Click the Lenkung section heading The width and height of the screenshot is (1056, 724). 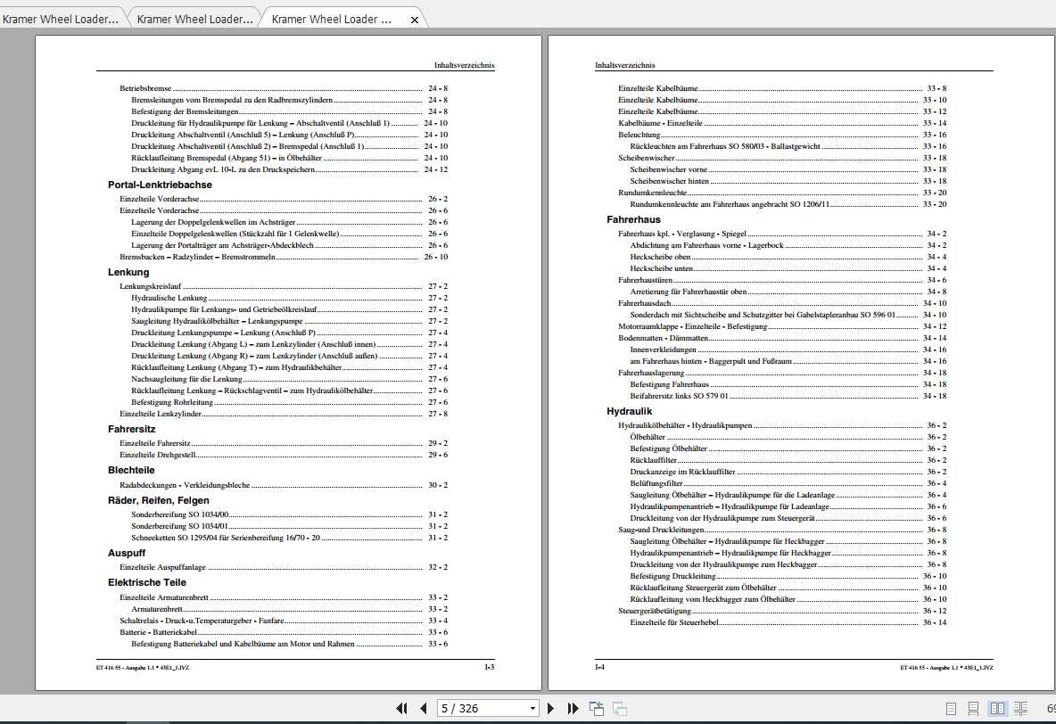point(128,272)
